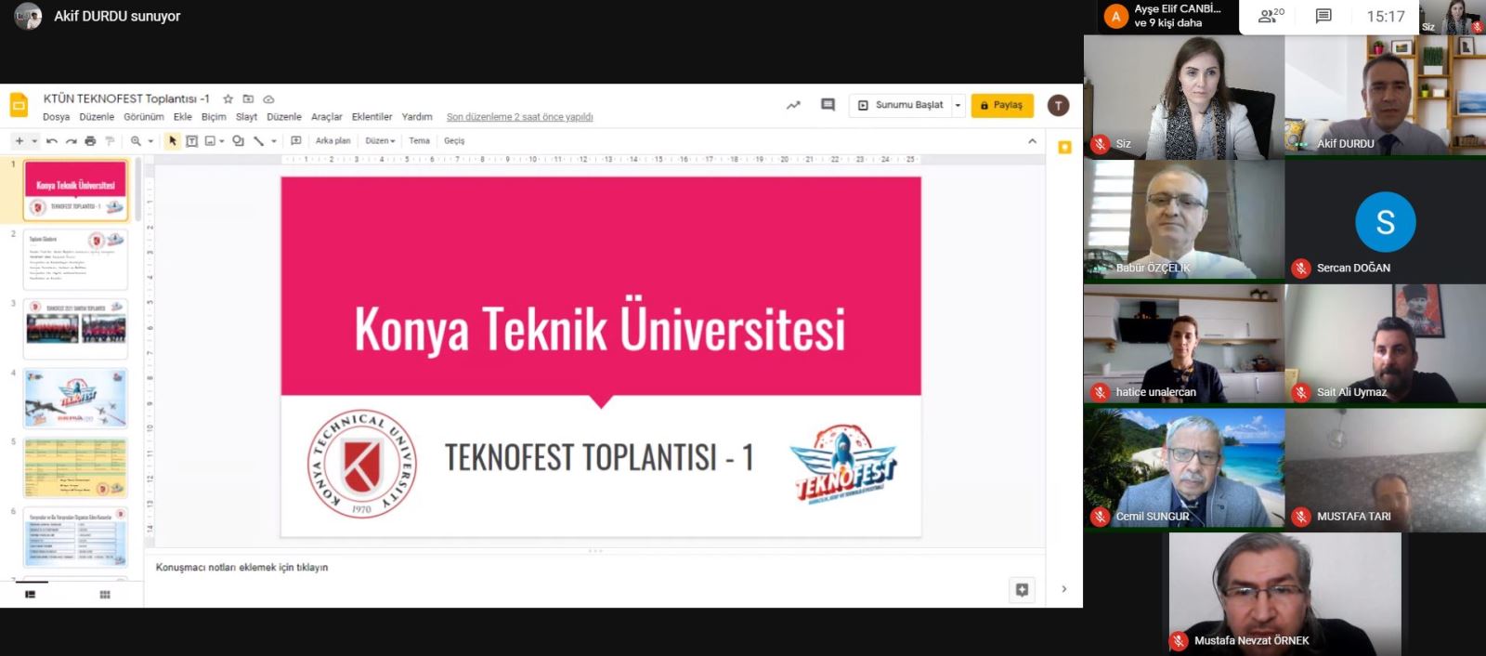
Task: Open the Sunumu Başlat dropdown arrow
Action: pyautogui.click(x=958, y=105)
